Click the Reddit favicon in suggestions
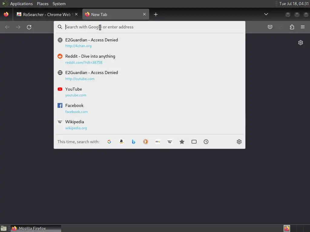Viewport: 310px width, 232px height. point(60,56)
